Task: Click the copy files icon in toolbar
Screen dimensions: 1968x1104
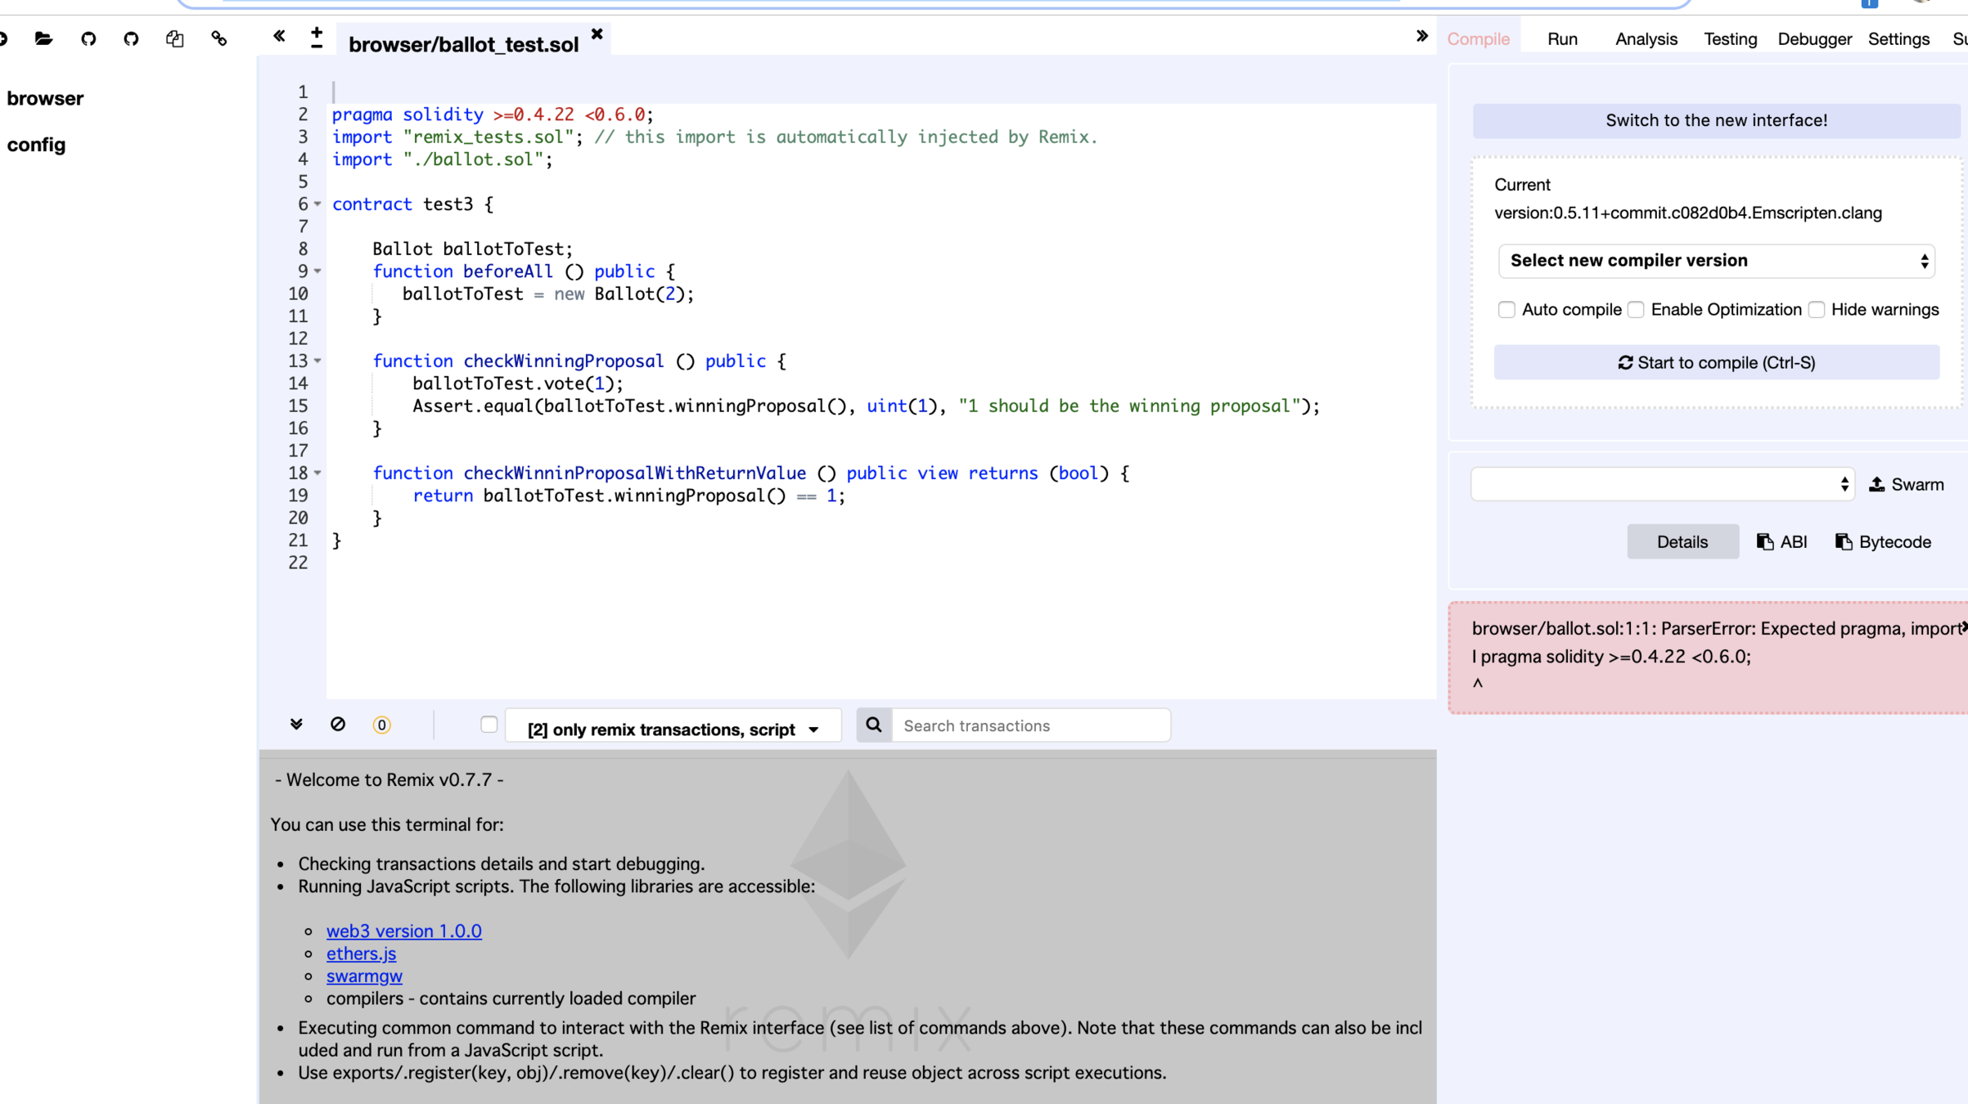Action: pos(174,38)
